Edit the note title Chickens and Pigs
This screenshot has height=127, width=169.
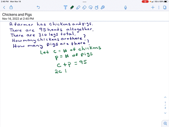pyautogui.click(x=17, y=14)
